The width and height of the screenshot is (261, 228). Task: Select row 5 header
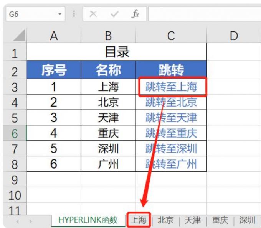[15, 118]
